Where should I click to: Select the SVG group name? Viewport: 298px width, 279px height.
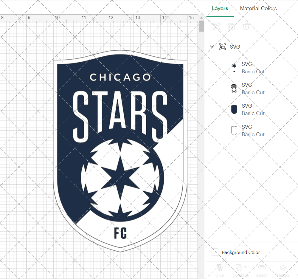pos(235,47)
